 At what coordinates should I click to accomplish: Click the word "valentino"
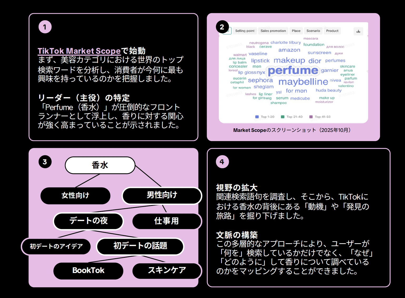tap(346, 86)
